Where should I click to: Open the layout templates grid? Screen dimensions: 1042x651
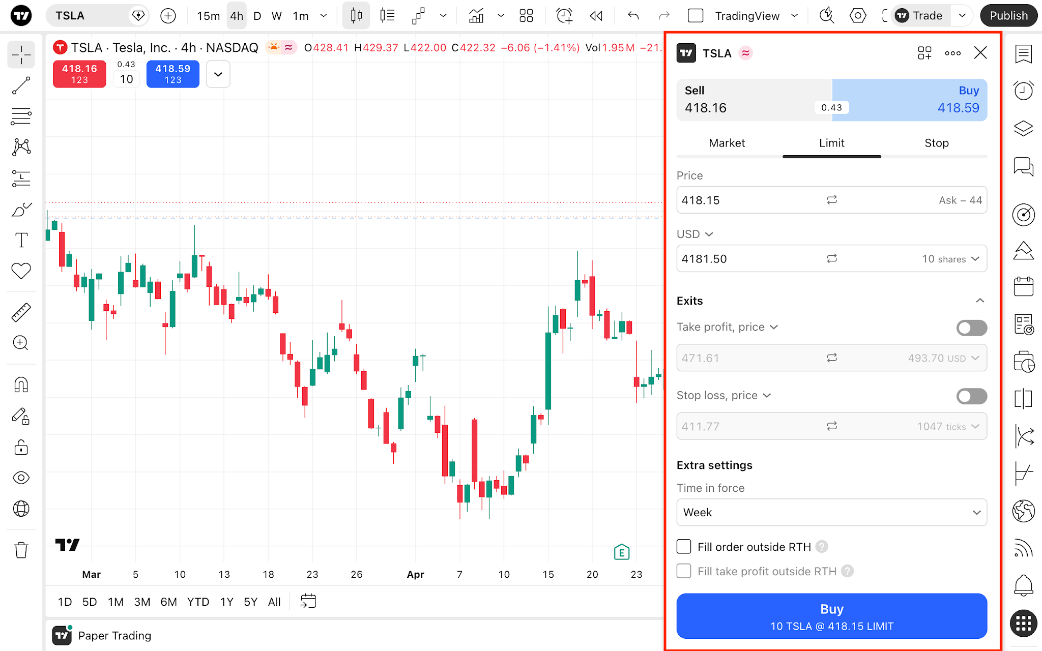[526, 16]
